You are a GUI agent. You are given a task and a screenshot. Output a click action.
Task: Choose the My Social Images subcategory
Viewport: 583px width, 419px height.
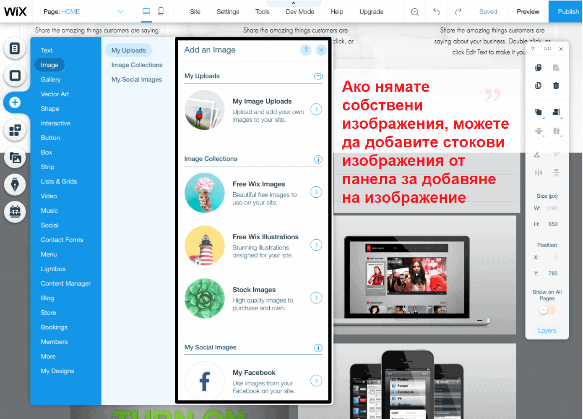click(137, 79)
